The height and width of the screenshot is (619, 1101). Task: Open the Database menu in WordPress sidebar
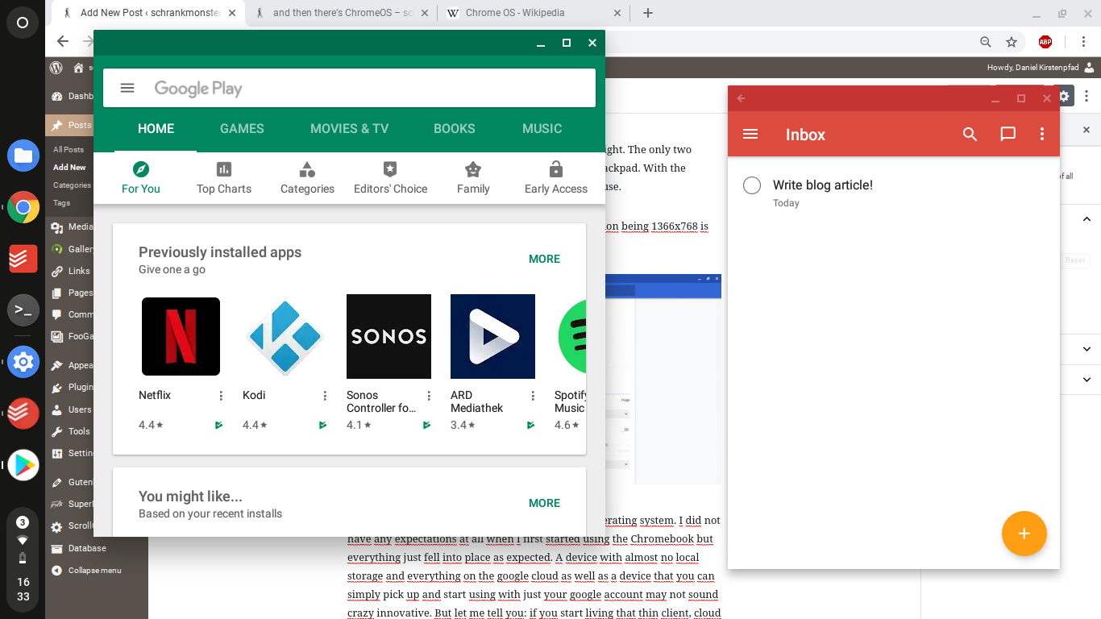click(86, 548)
